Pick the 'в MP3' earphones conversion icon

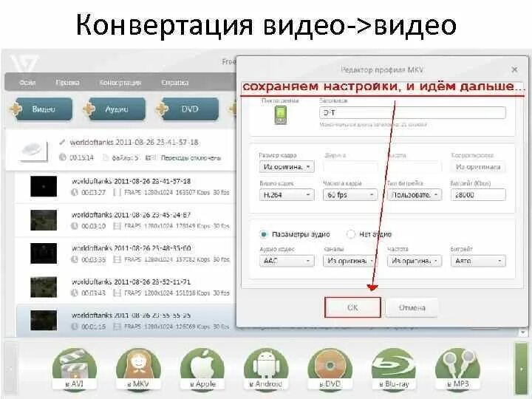coord(457,369)
